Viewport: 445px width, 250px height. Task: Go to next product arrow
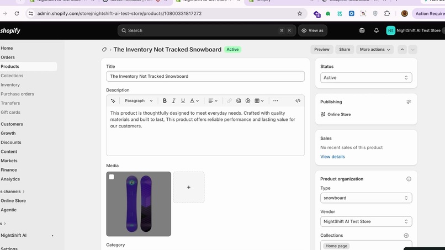(x=412, y=49)
